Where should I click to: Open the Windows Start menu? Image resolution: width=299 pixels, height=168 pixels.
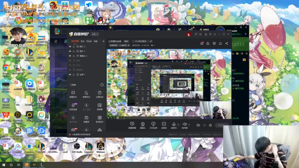[x=4, y=165]
